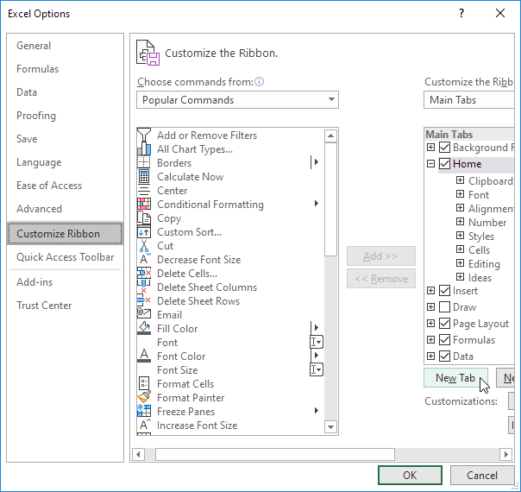Screen dimensions: 521x492
Task: Click the Fill Color paint bucket icon
Action: [x=144, y=329]
